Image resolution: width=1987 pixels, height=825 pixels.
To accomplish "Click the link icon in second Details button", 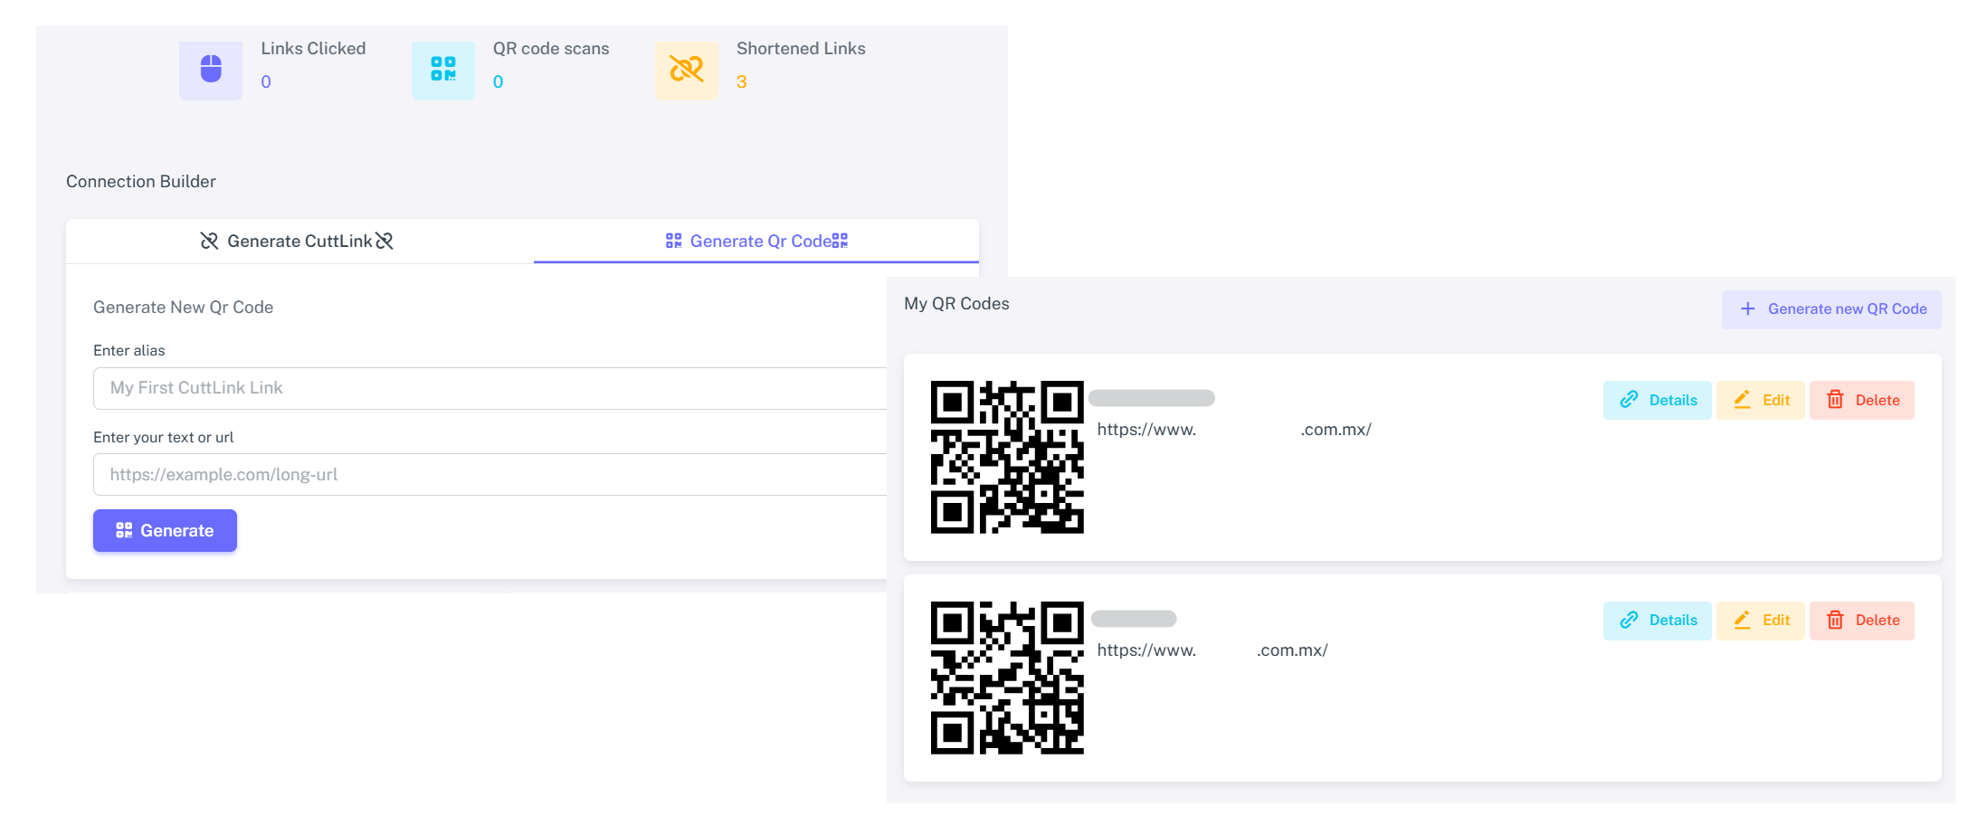I will (1629, 621).
